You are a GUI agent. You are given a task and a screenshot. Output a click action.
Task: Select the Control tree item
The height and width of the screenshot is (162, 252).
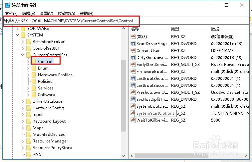click(x=45, y=62)
